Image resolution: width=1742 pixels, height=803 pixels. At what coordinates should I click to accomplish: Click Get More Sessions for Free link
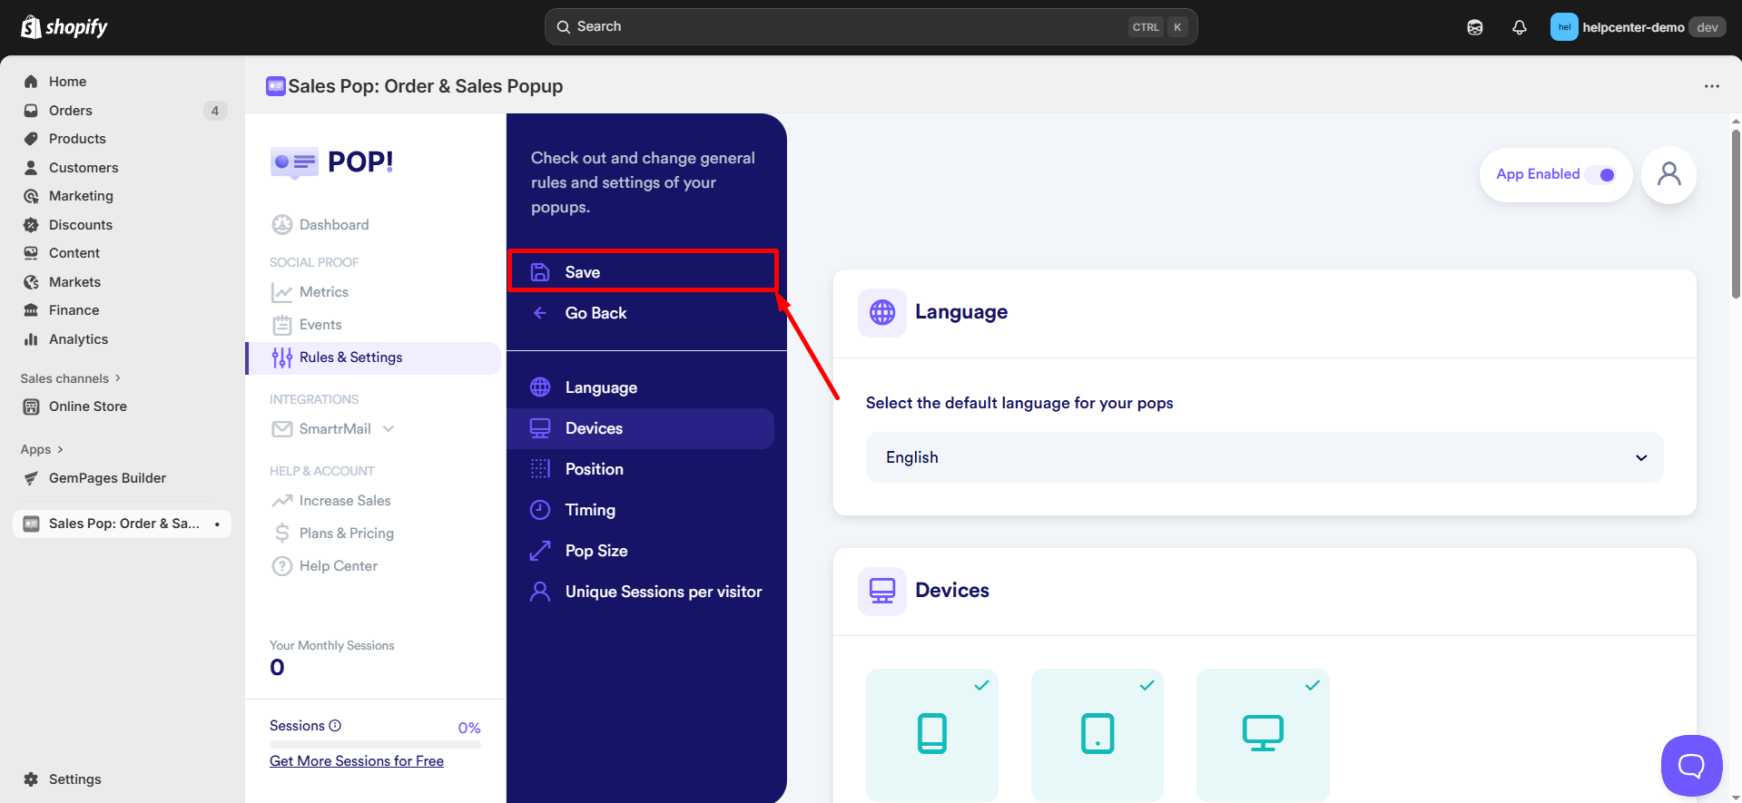pyautogui.click(x=356, y=761)
